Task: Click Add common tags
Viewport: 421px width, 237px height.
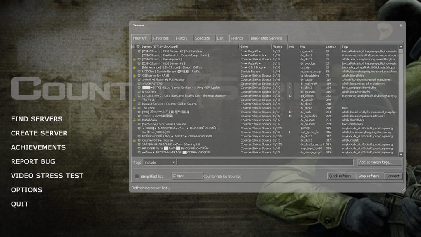Action: coord(379,162)
